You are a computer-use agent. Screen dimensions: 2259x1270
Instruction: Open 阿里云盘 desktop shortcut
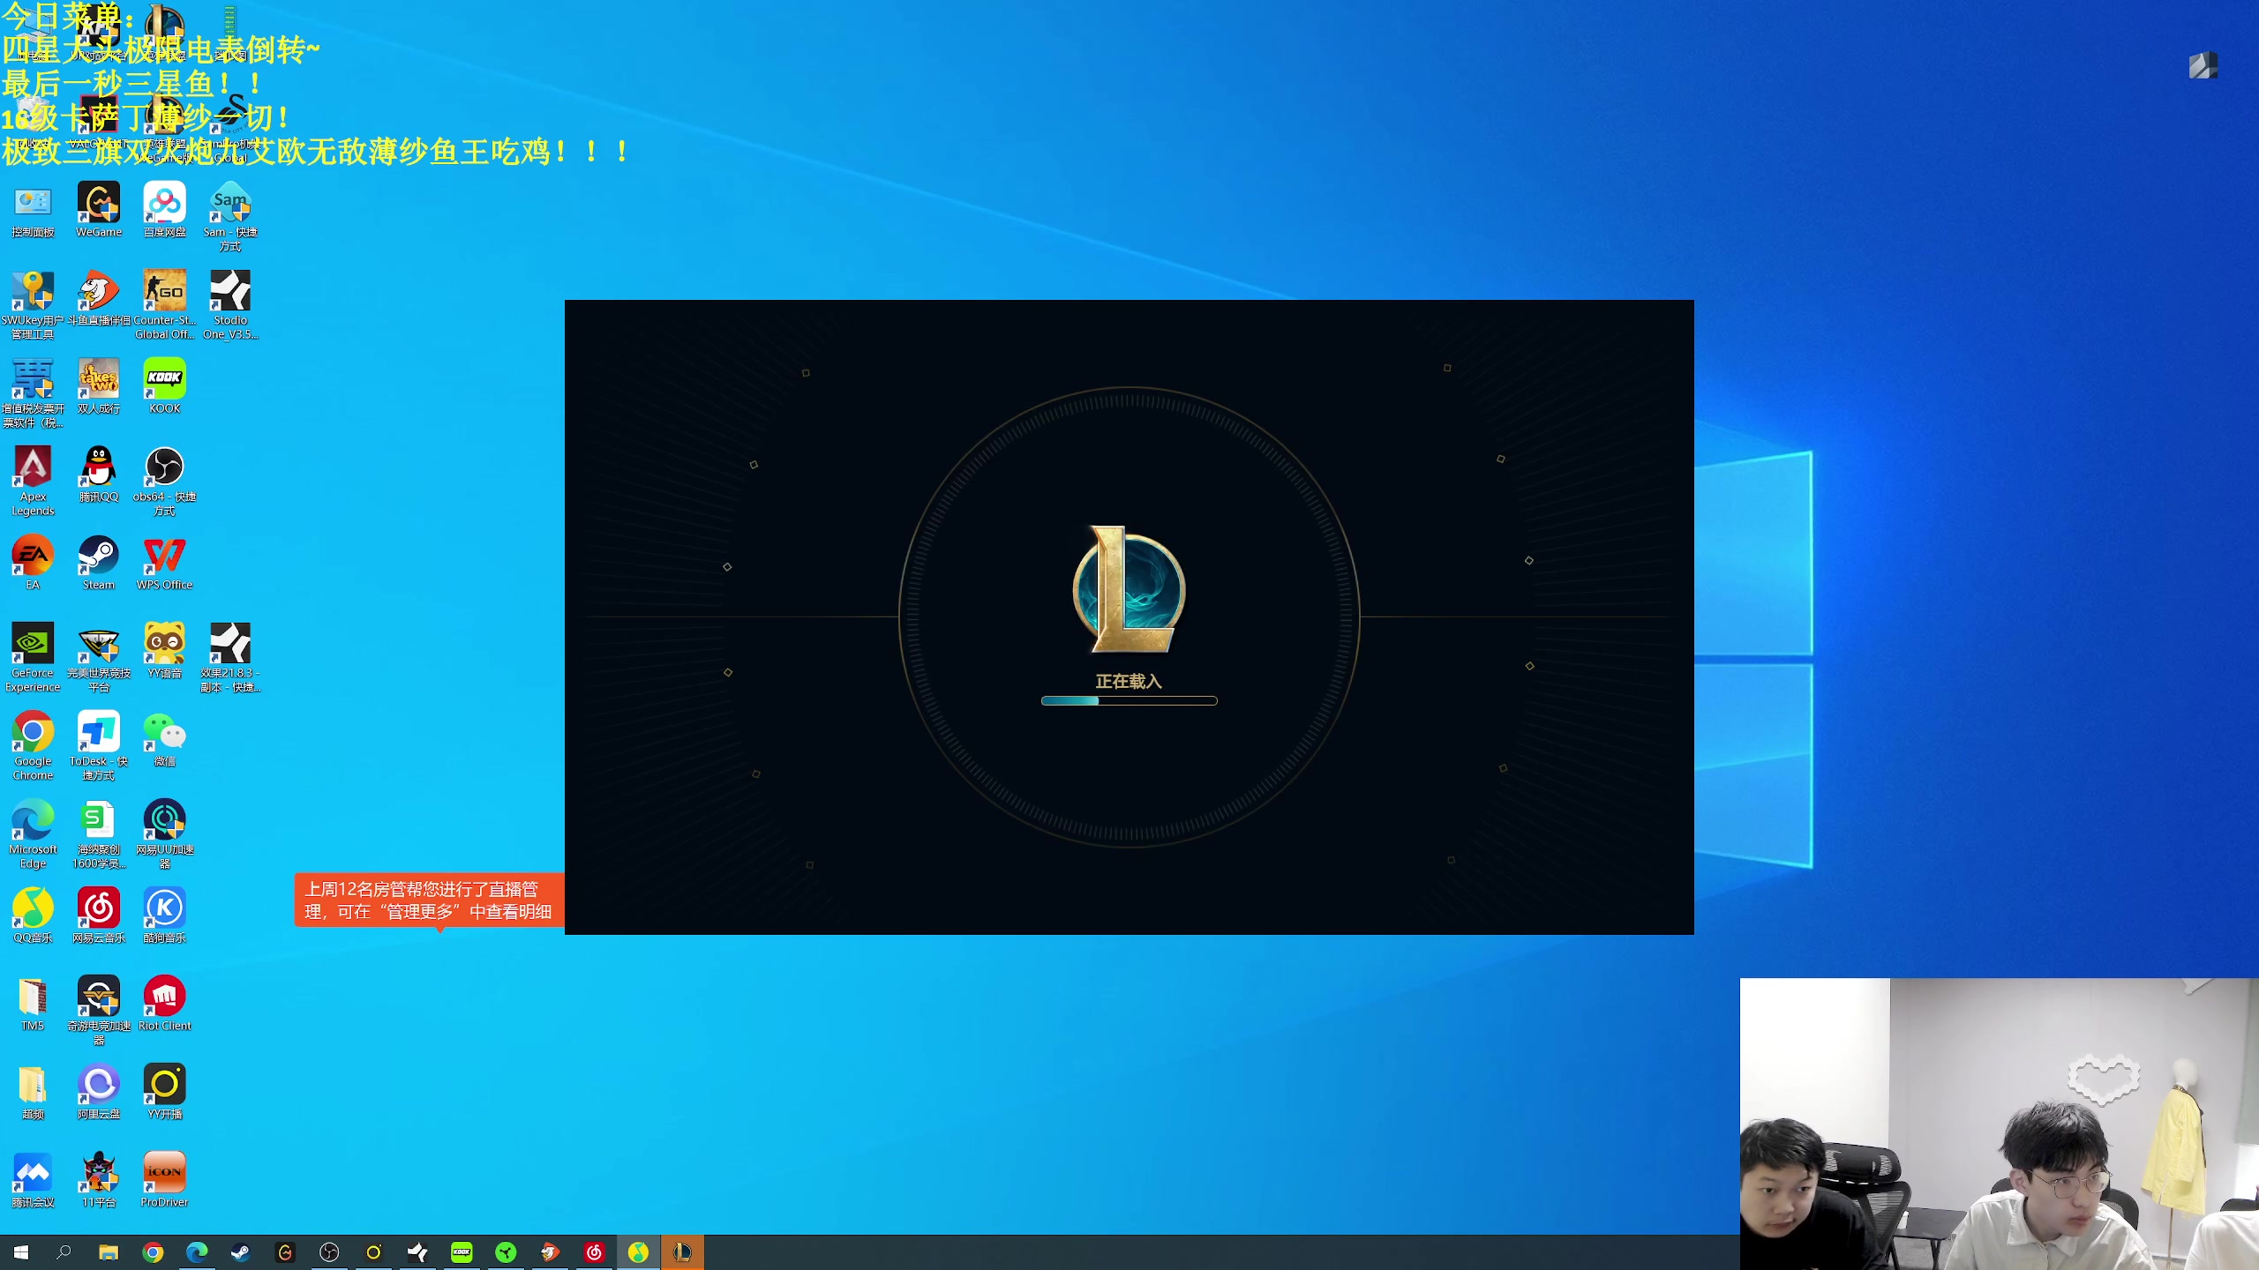(x=99, y=1092)
